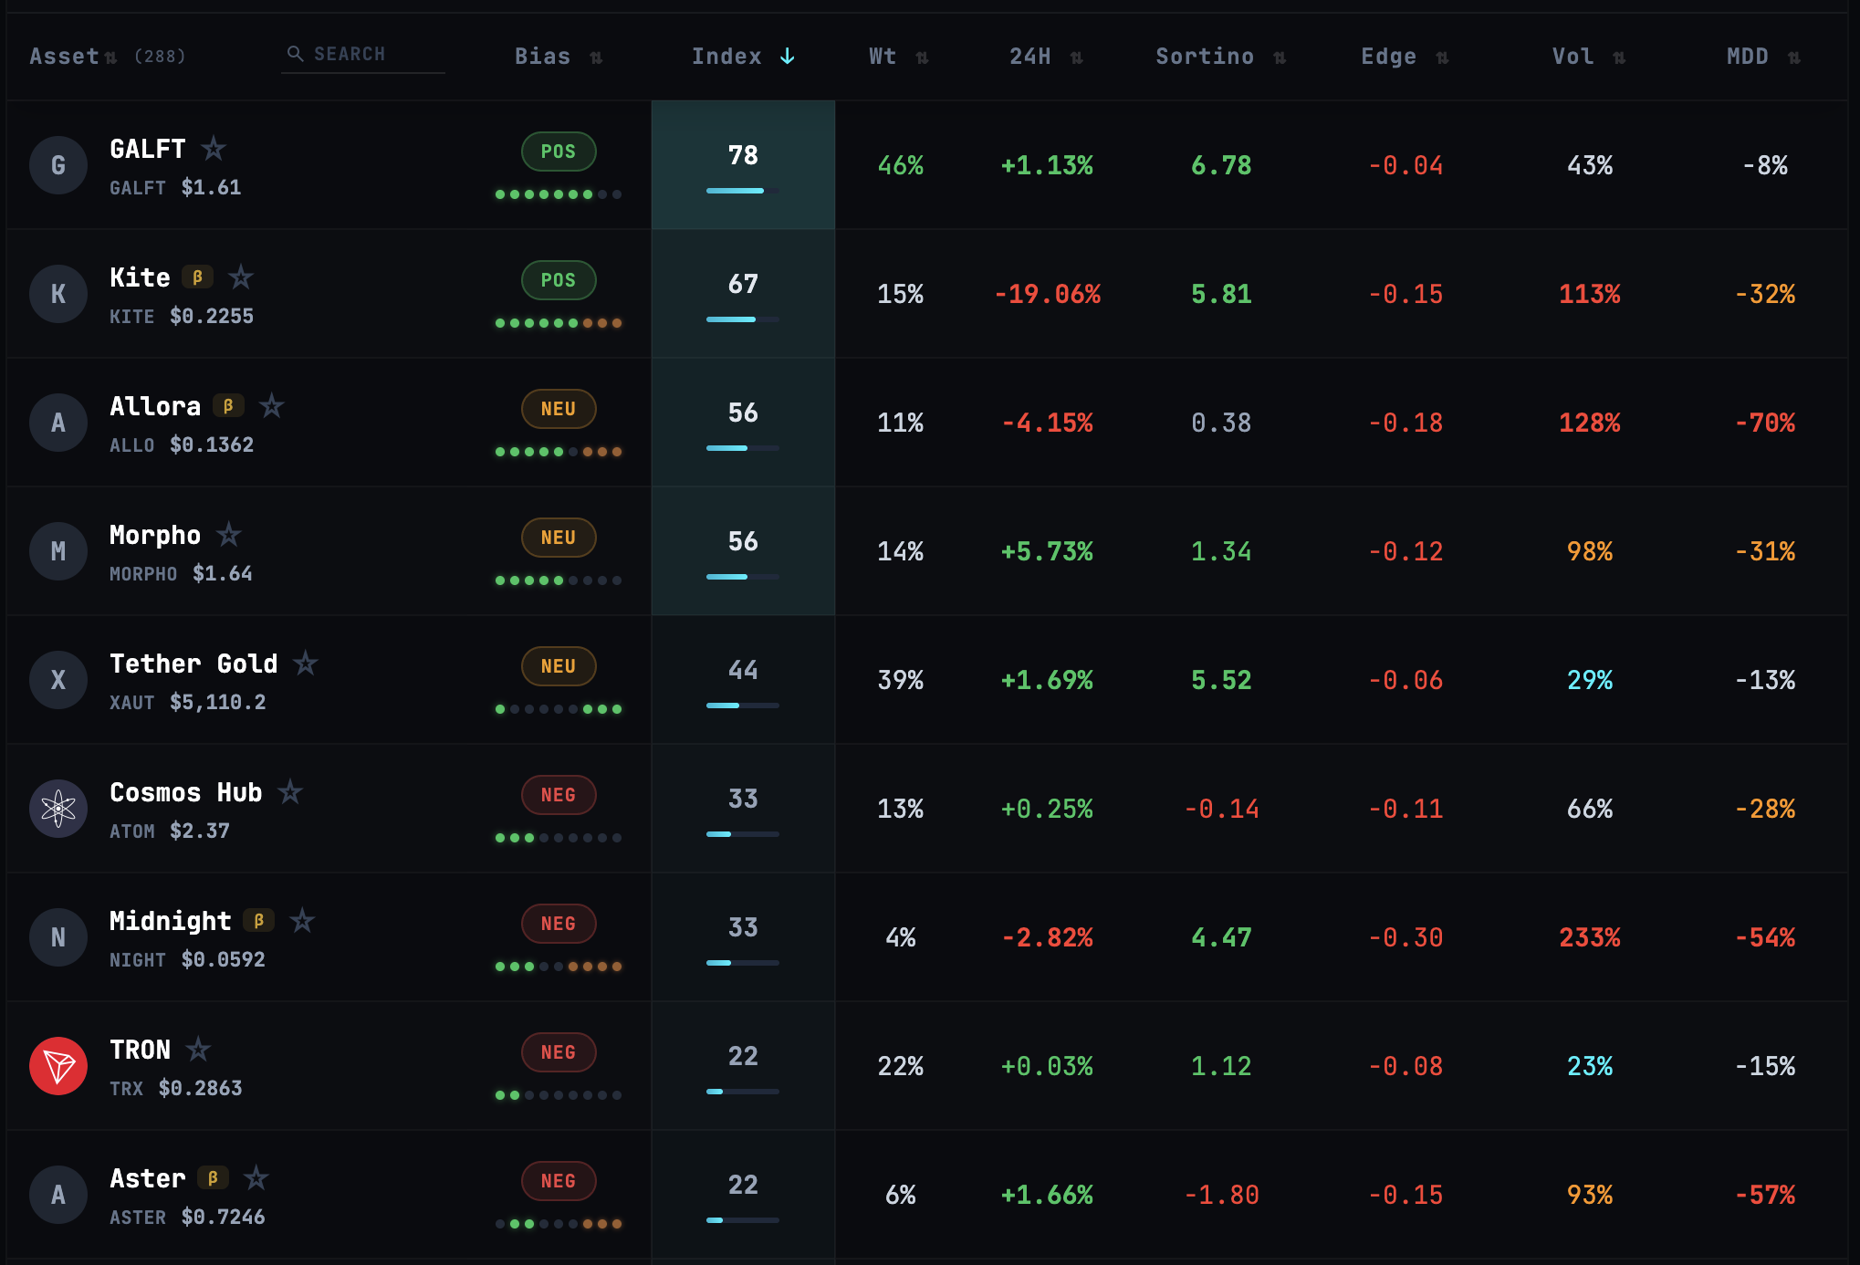Select the Bias column header
Viewport: 1860px width, 1265px height.
coord(542,56)
